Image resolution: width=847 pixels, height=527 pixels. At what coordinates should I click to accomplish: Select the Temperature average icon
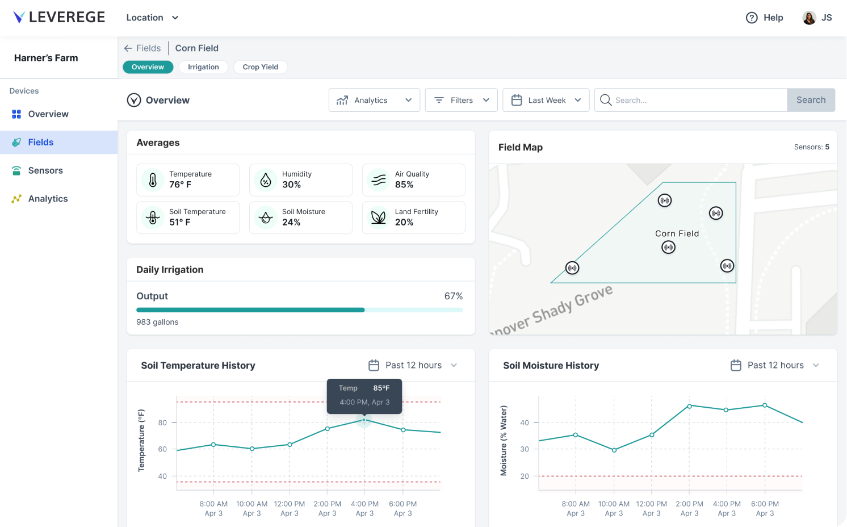tap(152, 180)
